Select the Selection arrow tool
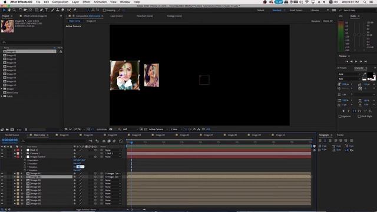This screenshot has height=212, width=377. click(x=4, y=10)
